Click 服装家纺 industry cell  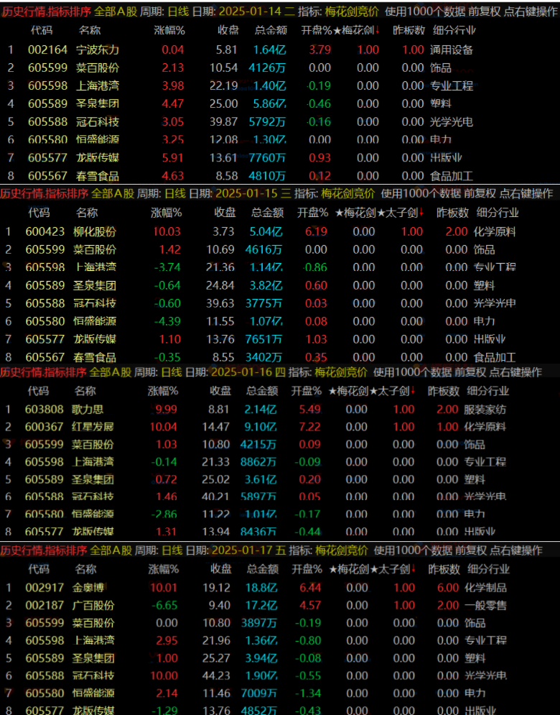(485, 410)
